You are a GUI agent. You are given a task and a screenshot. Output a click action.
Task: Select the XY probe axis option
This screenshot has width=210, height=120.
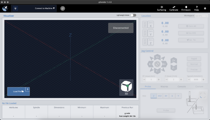tap(166, 96)
